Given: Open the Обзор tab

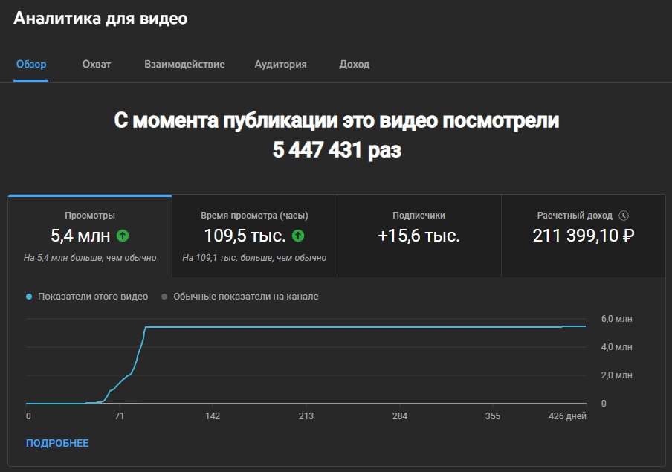Looking at the screenshot, I should [31, 65].
